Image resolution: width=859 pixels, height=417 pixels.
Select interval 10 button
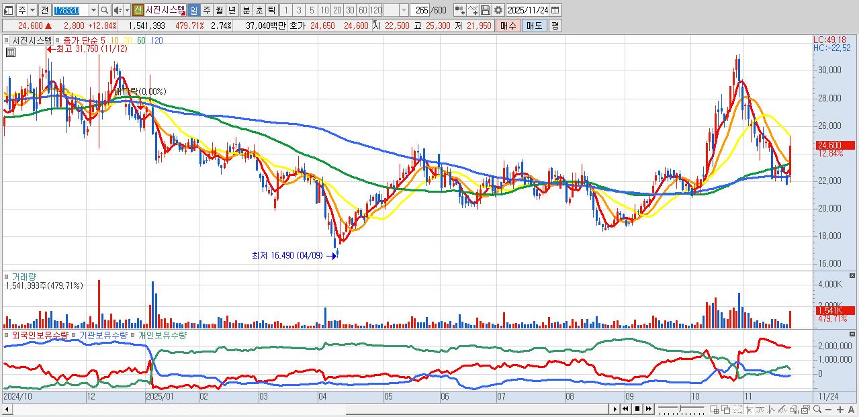[x=324, y=10]
